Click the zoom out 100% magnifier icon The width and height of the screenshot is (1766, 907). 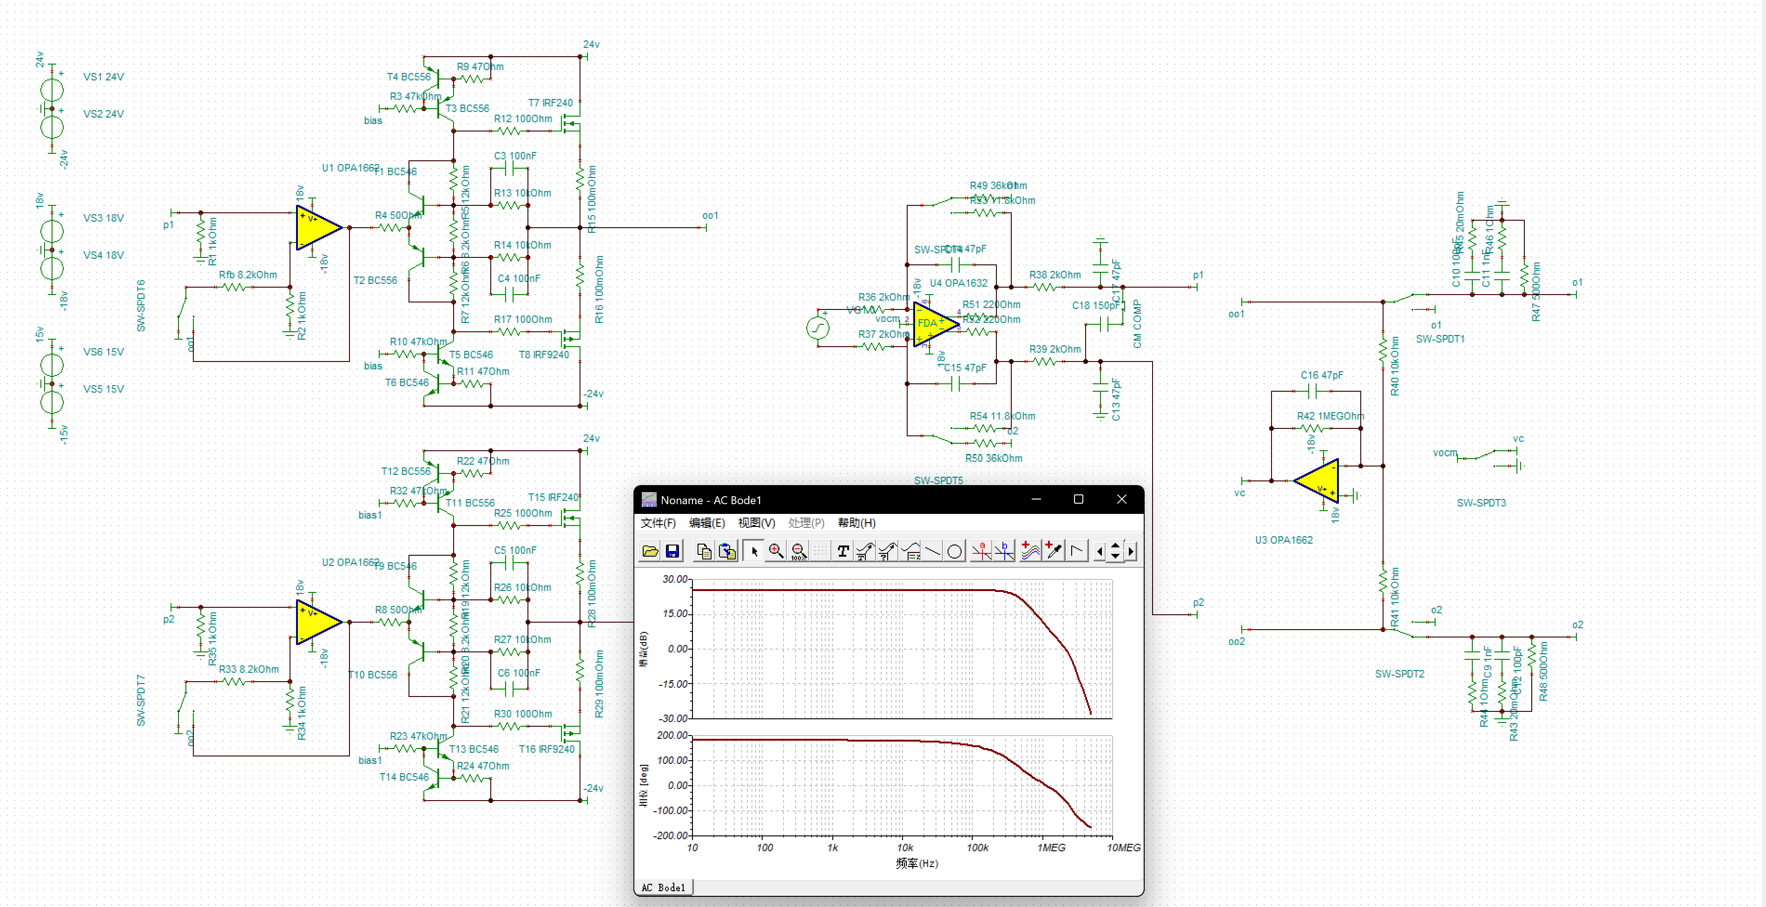pos(799,551)
